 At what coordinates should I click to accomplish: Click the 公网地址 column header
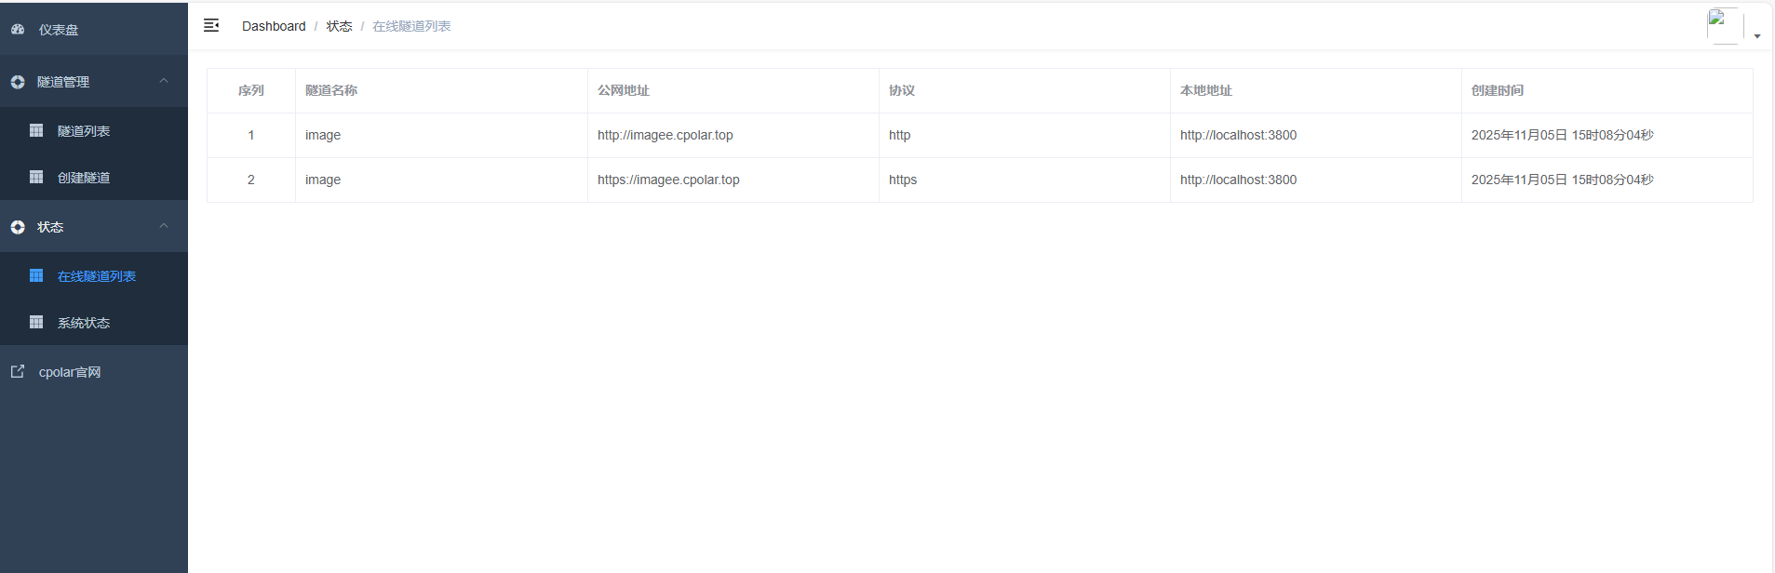[x=624, y=90]
